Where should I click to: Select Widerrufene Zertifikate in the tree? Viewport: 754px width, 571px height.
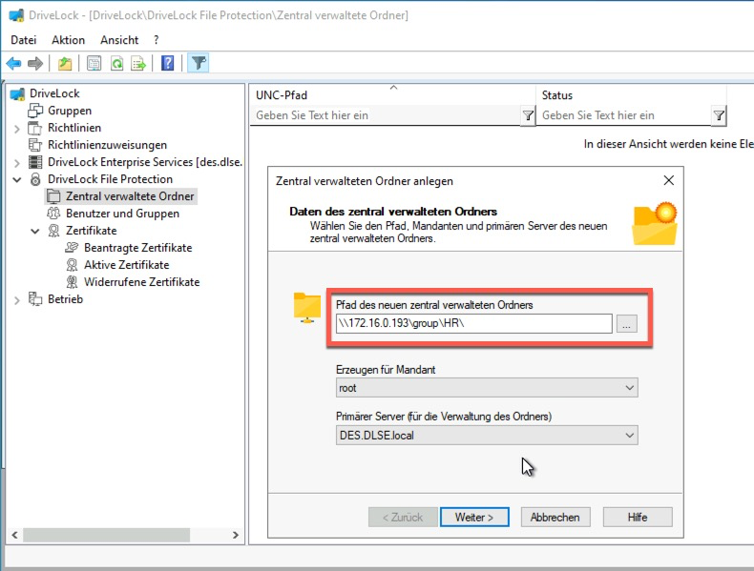(x=142, y=282)
